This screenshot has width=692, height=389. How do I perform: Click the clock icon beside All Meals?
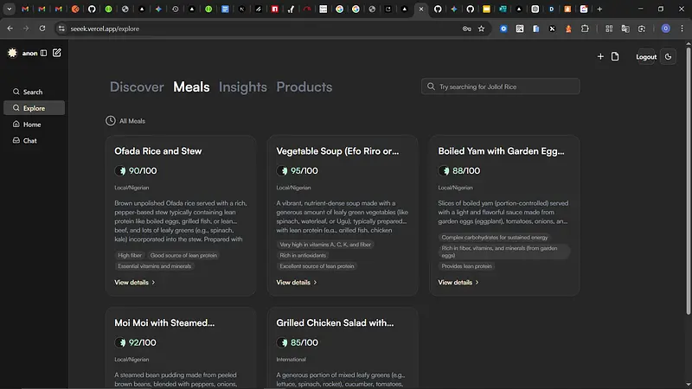pyautogui.click(x=111, y=121)
